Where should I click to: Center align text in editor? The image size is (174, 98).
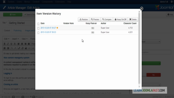point(22,44)
